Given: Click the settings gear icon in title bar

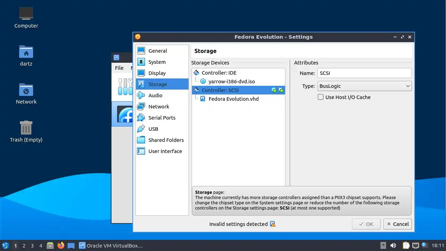Looking at the screenshot, I should pyautogui.click(x=138, y=37).
